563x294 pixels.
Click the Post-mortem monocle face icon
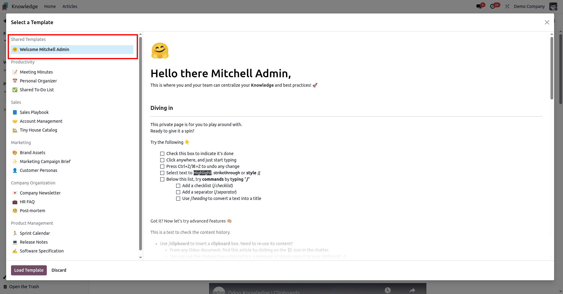pos(15,211)
